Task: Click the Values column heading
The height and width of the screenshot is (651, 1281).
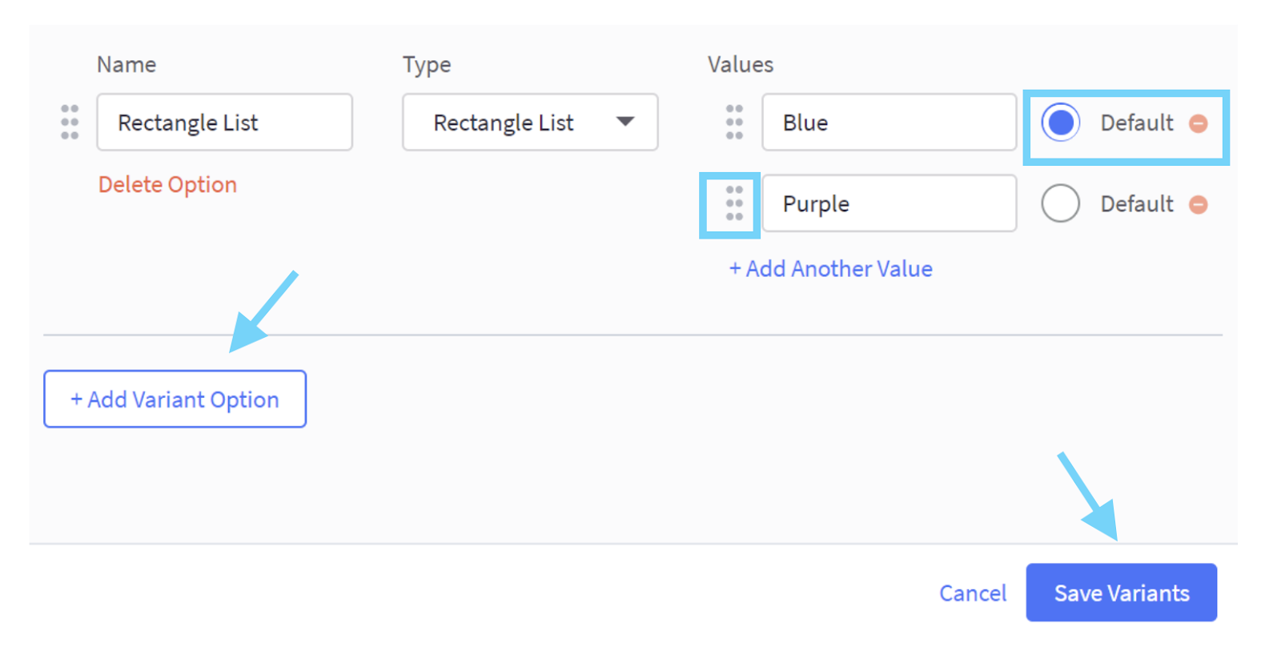Action: pyautogui.click(x=741, y=65)
